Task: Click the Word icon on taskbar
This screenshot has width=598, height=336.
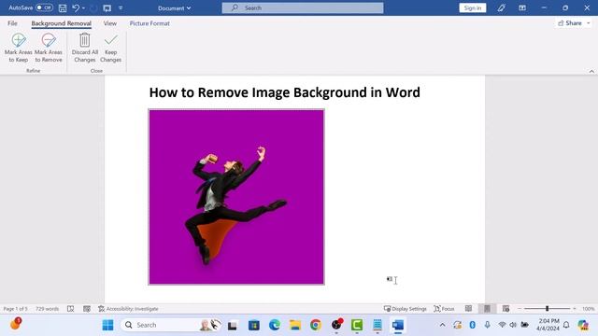Action: (398, 325)
